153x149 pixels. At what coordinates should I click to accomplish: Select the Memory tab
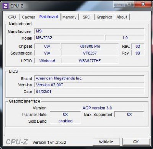click(x=70, y=17)
